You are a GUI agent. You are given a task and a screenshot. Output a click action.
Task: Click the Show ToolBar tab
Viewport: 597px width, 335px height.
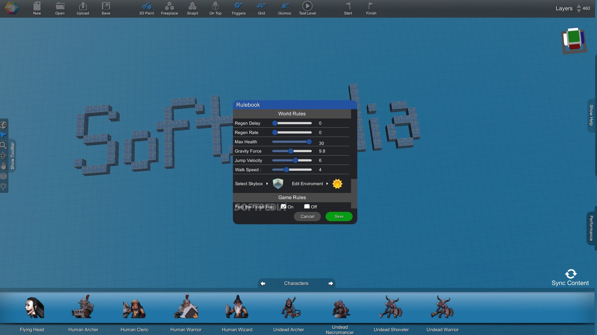click(x=12, y=155)
